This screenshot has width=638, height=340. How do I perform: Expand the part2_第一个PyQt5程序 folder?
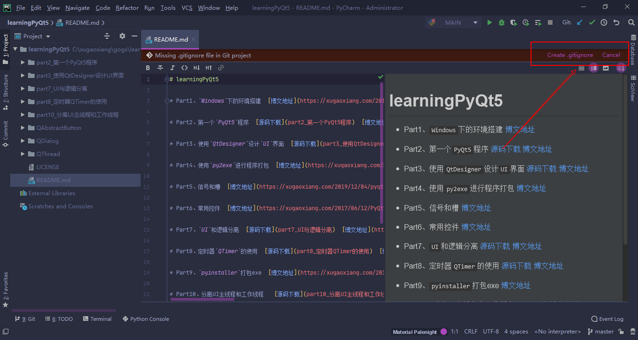click(23, 62)
